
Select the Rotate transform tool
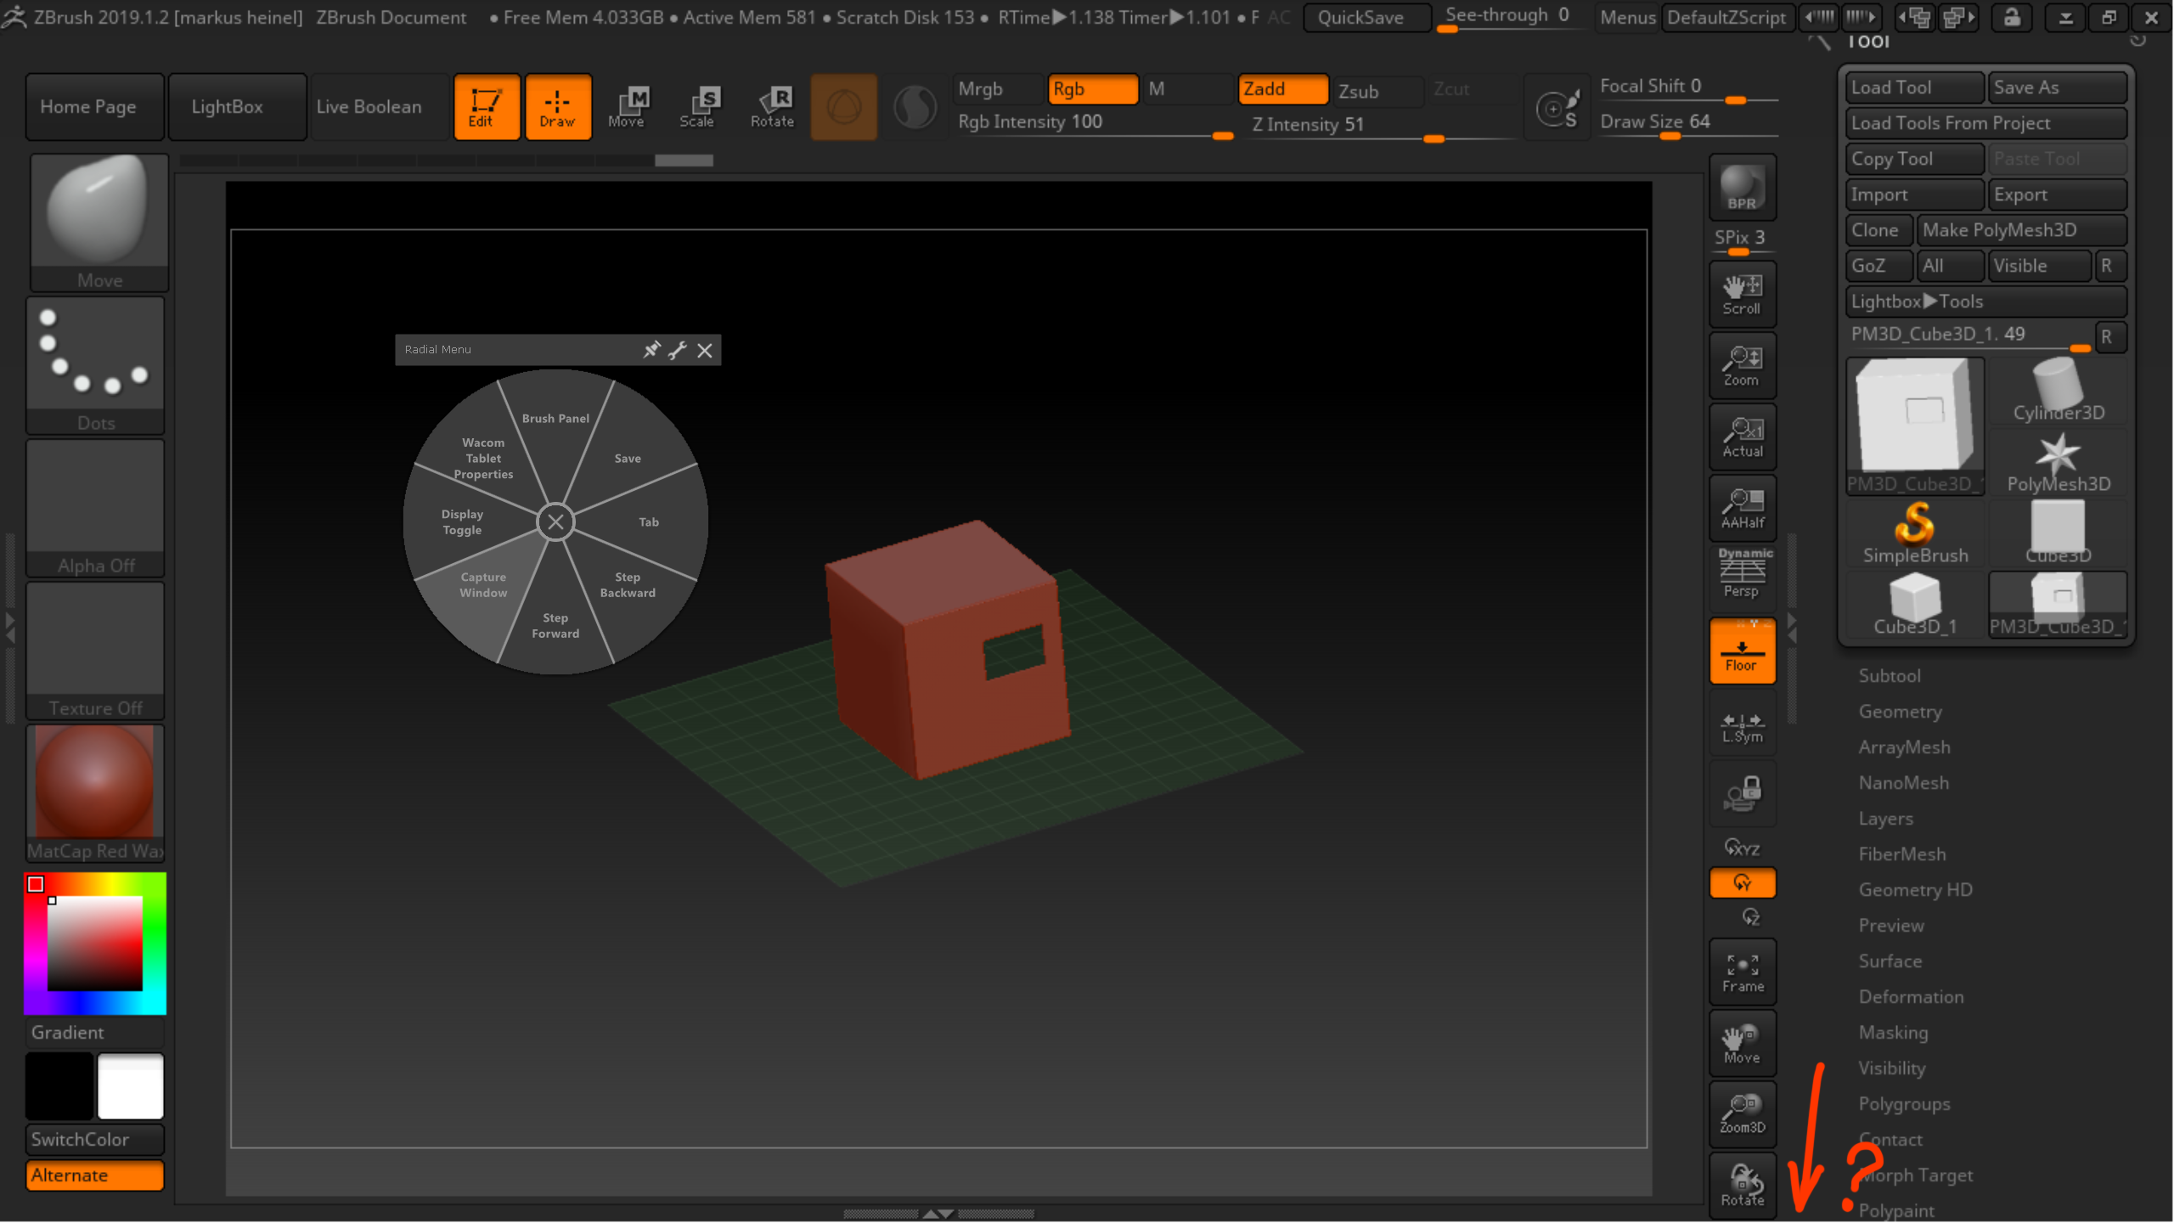click(772, 107)
